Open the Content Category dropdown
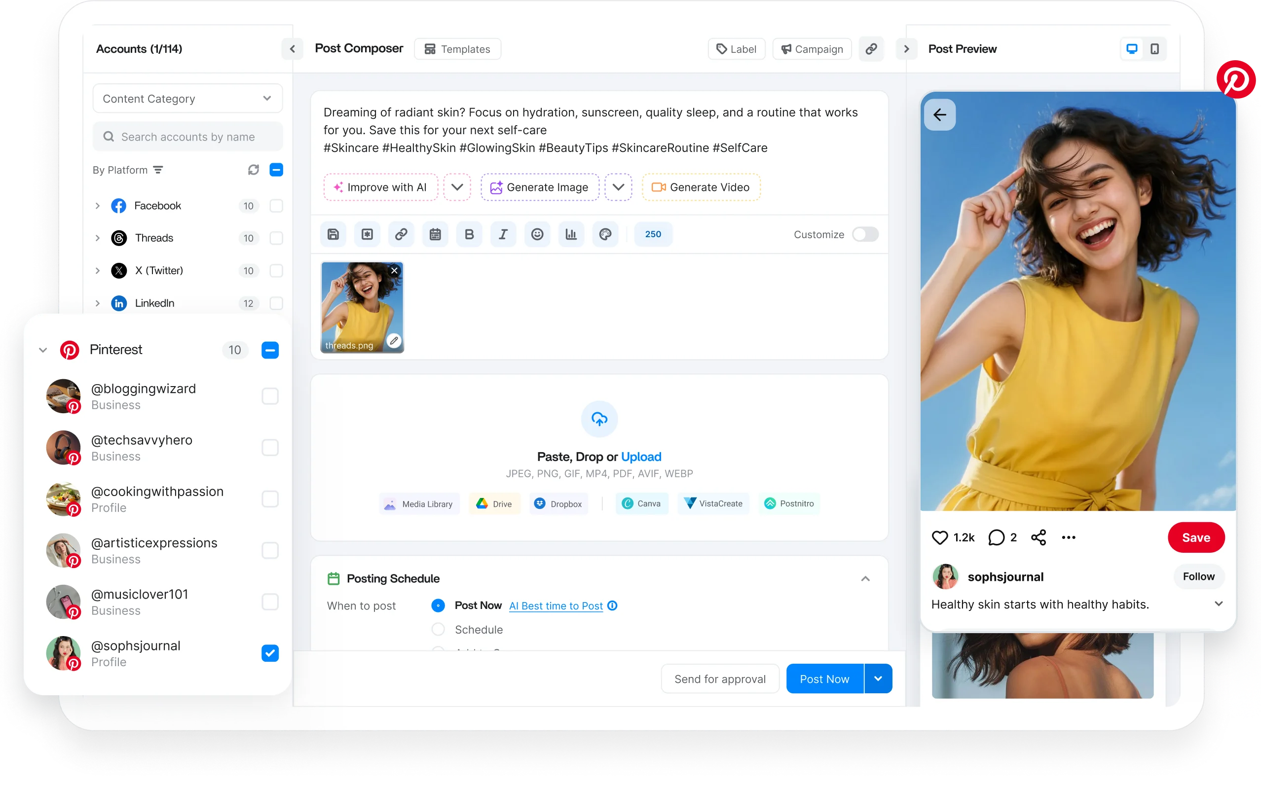This screenshot has height=785, width=1261. (x=187, y=98)
